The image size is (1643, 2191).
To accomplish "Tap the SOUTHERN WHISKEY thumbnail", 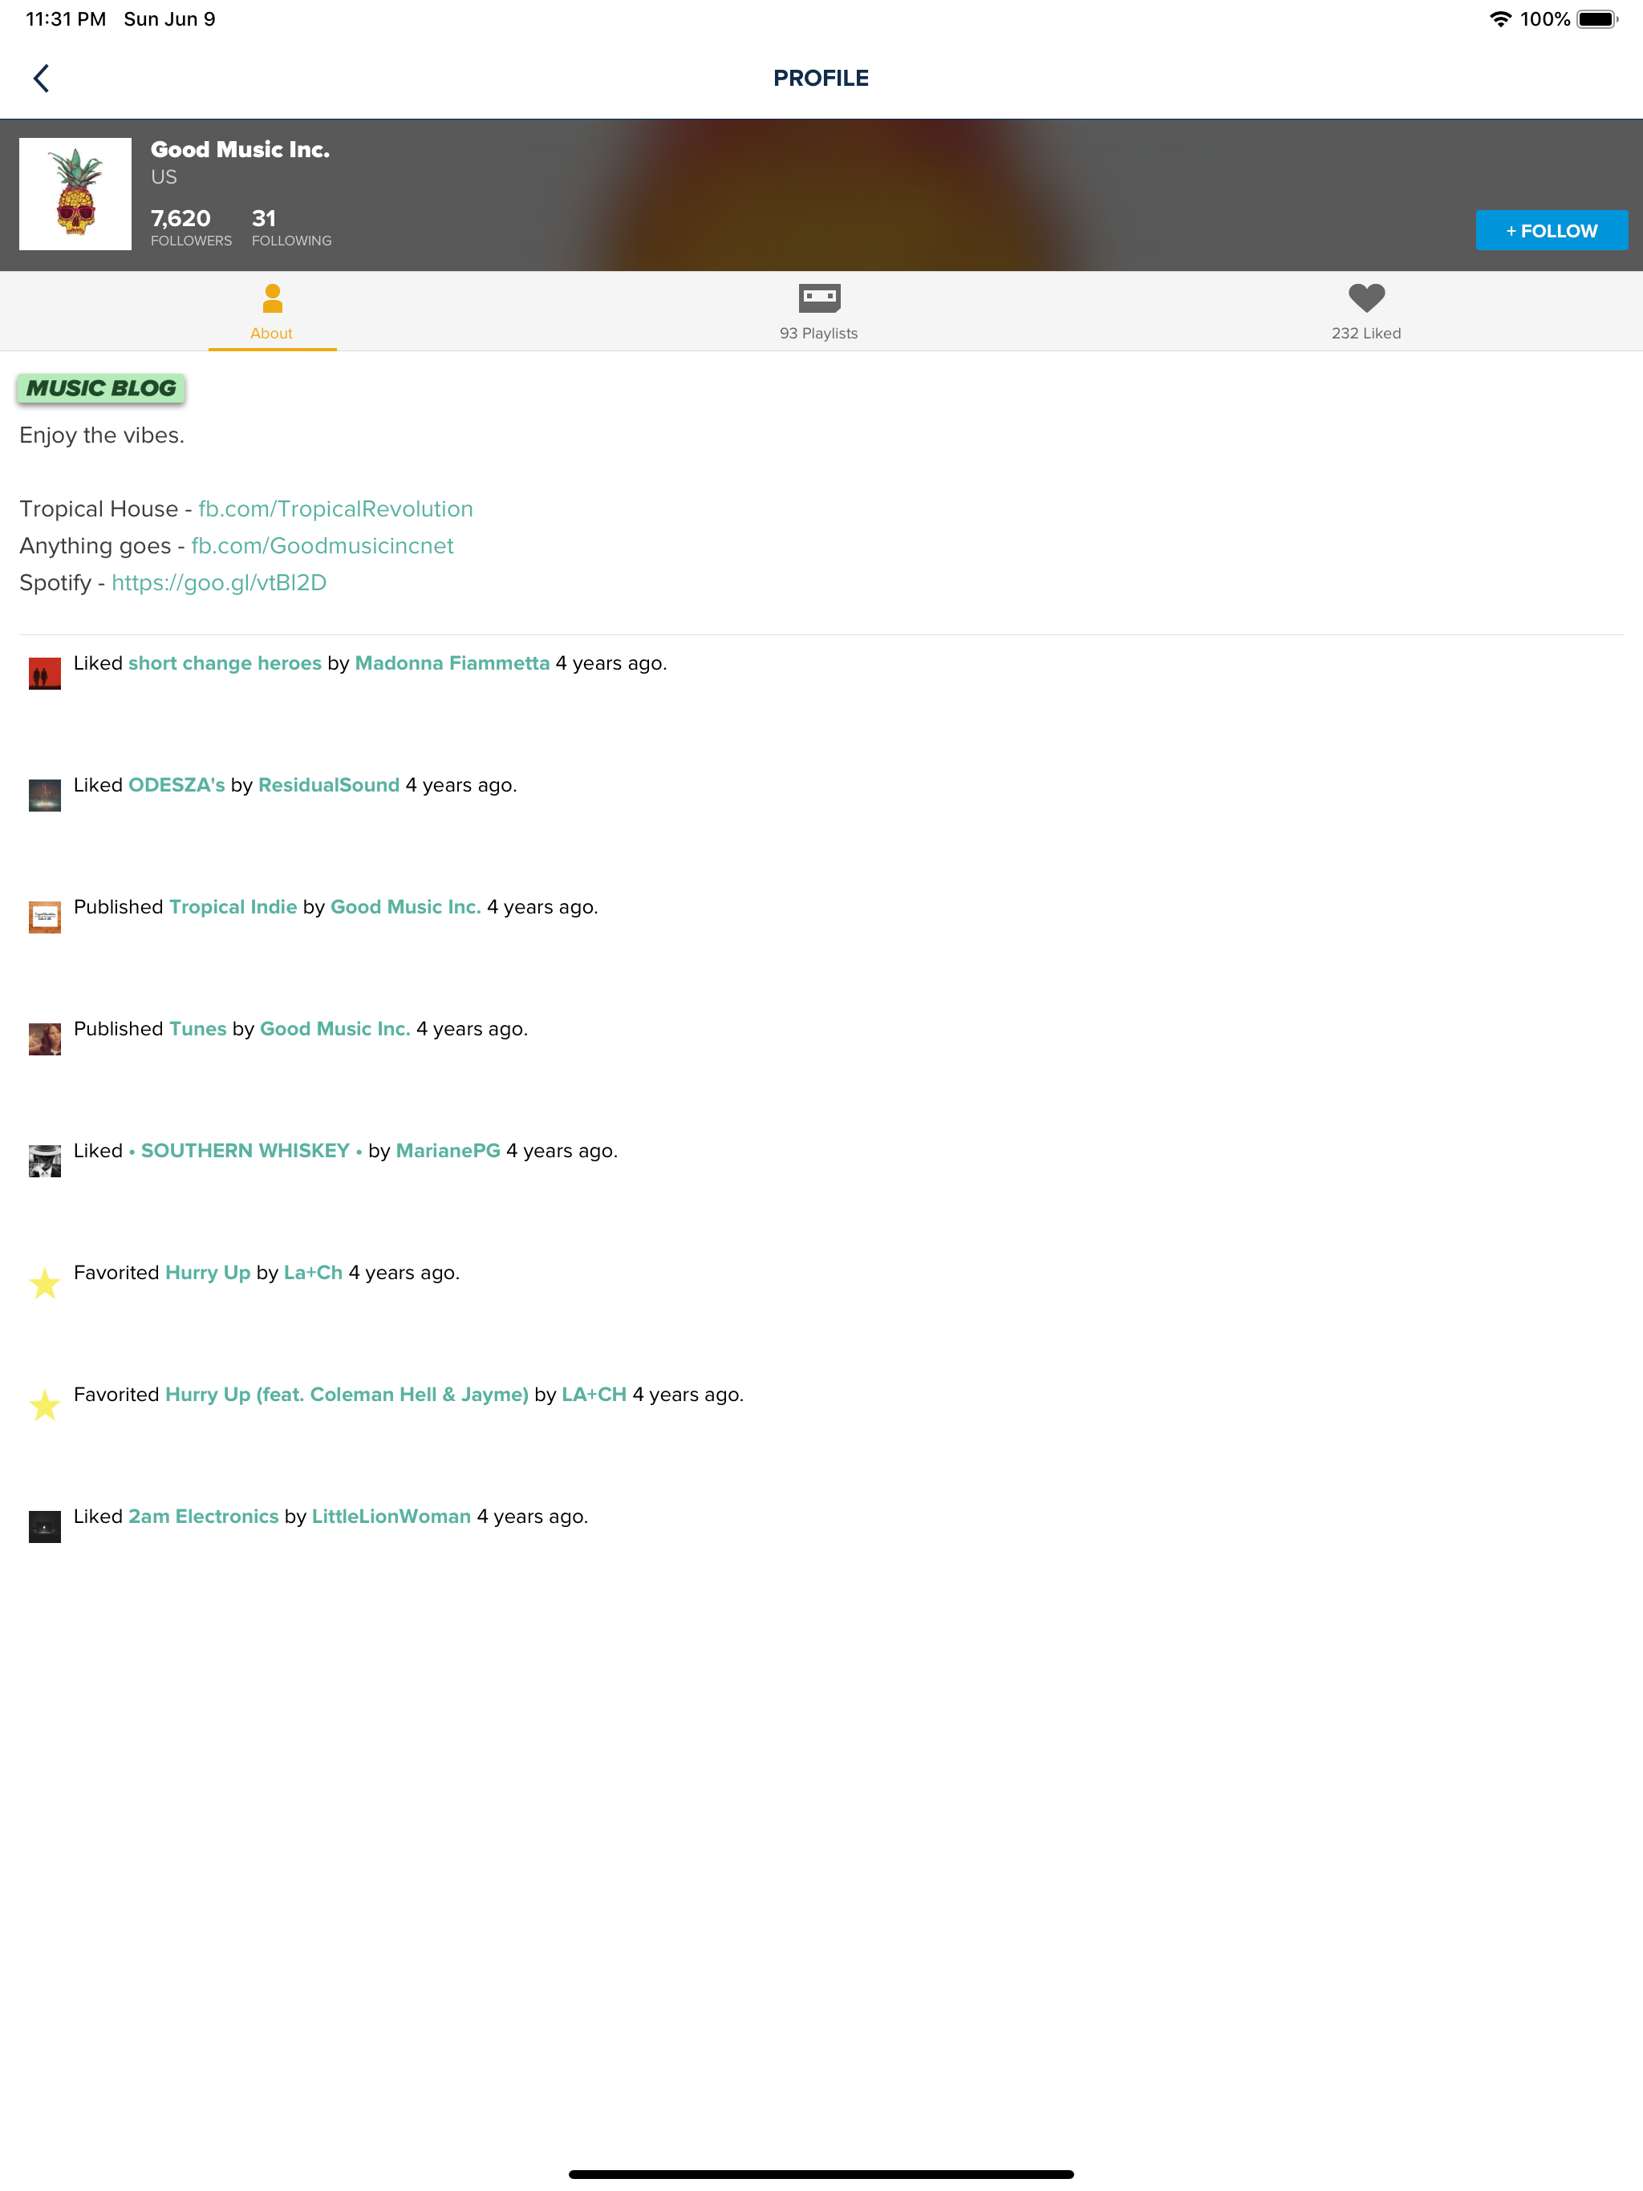I will pyautogui.click(x=45, y=1161).
